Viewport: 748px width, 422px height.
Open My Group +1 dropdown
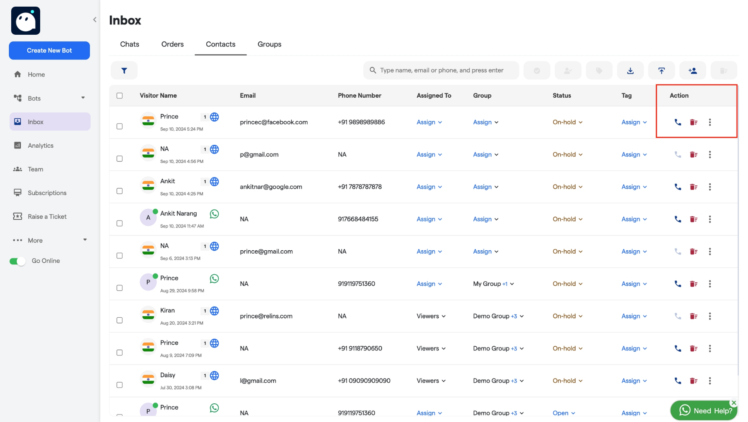(x=494, y=284)
